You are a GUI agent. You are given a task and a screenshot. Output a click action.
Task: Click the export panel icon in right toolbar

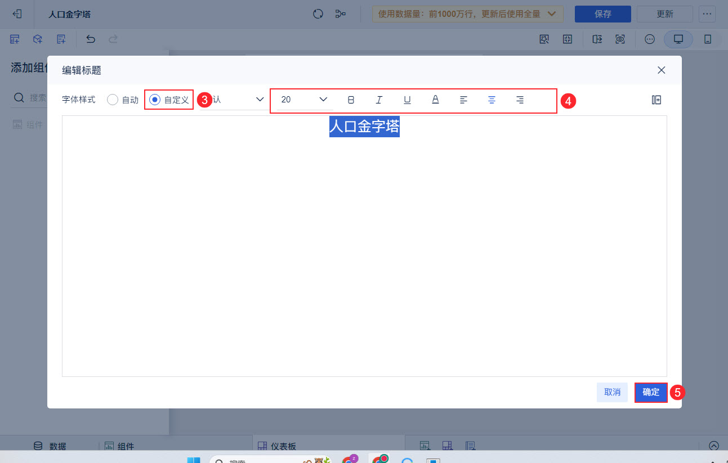597,39
